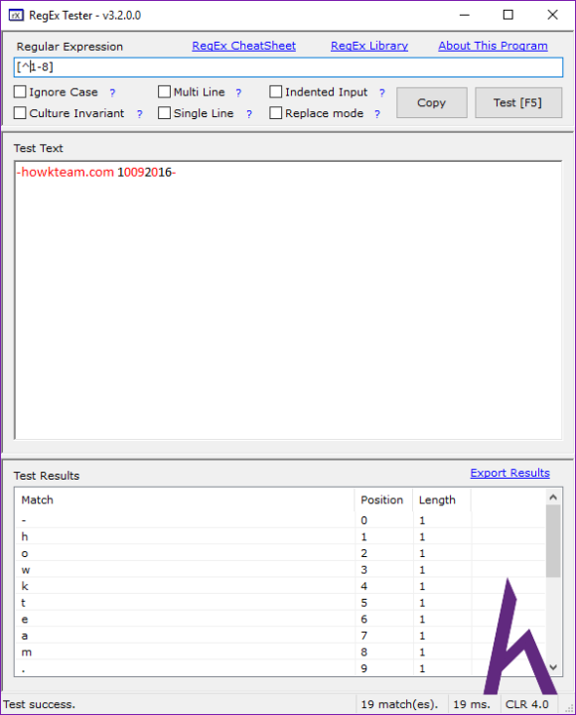
Task: Open help for Indented Input option
Action: pos(381,93)
